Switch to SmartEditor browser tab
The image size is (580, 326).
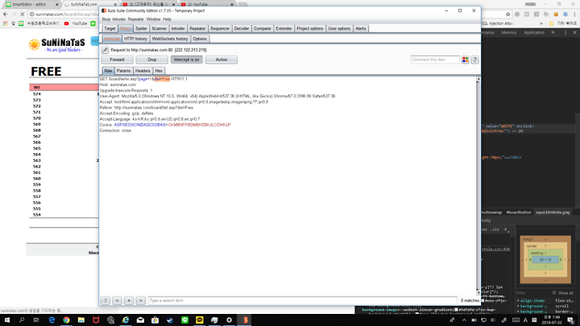click(30, 5)
